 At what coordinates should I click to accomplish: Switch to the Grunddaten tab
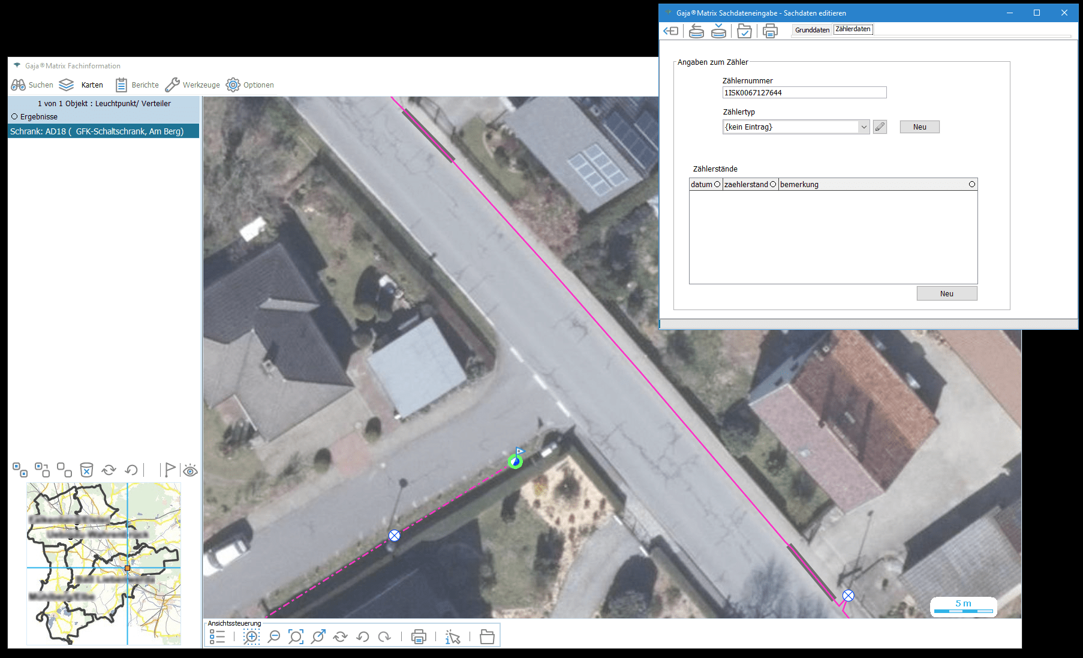point(812,30)
